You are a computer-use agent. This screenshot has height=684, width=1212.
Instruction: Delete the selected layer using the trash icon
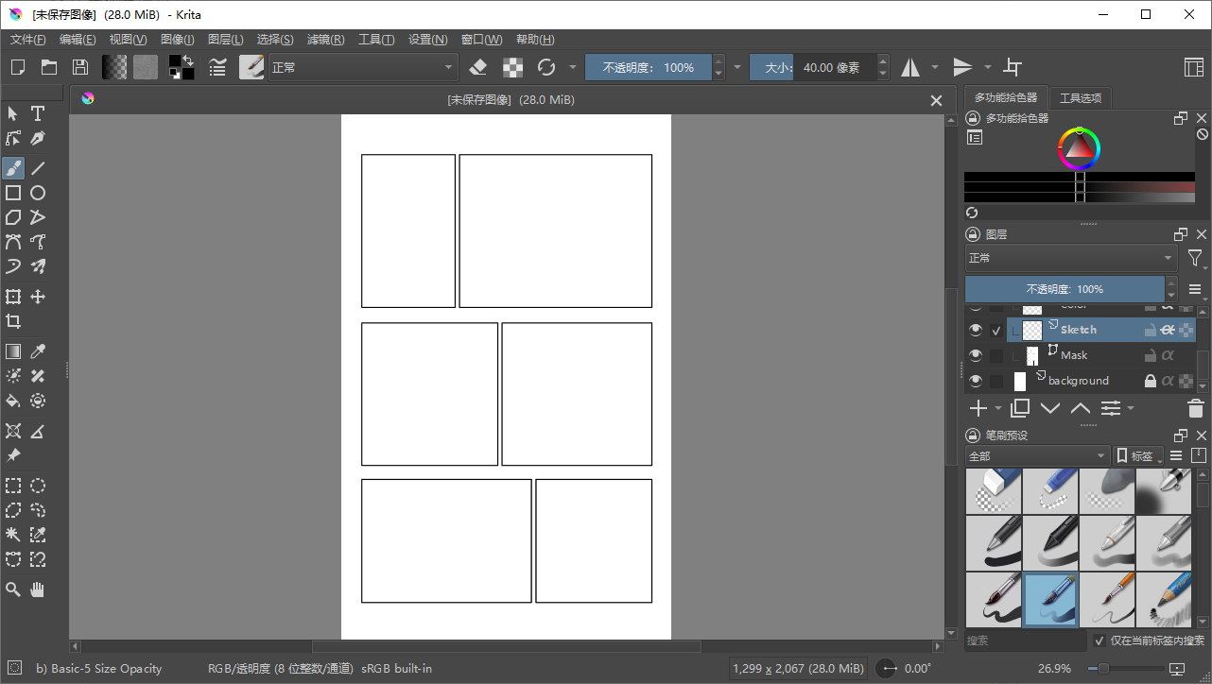tap(1195, 408)
